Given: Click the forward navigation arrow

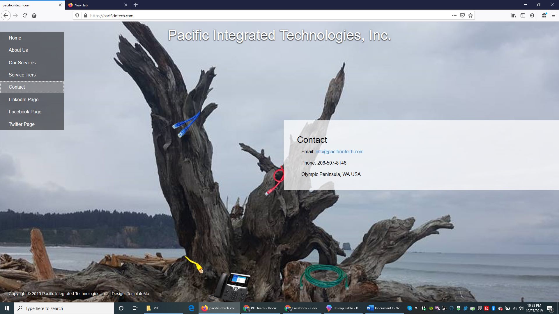Looking at the screenshot, I should 16,15.
